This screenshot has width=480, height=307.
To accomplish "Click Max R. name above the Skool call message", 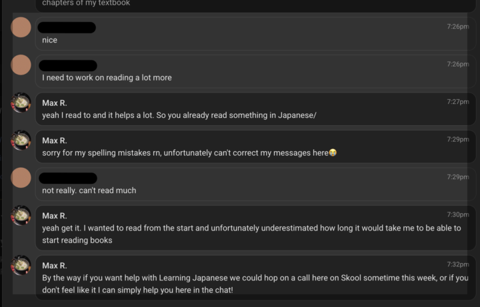I will click(55, 265).
